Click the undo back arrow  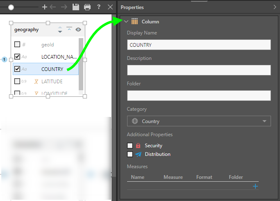53,7
